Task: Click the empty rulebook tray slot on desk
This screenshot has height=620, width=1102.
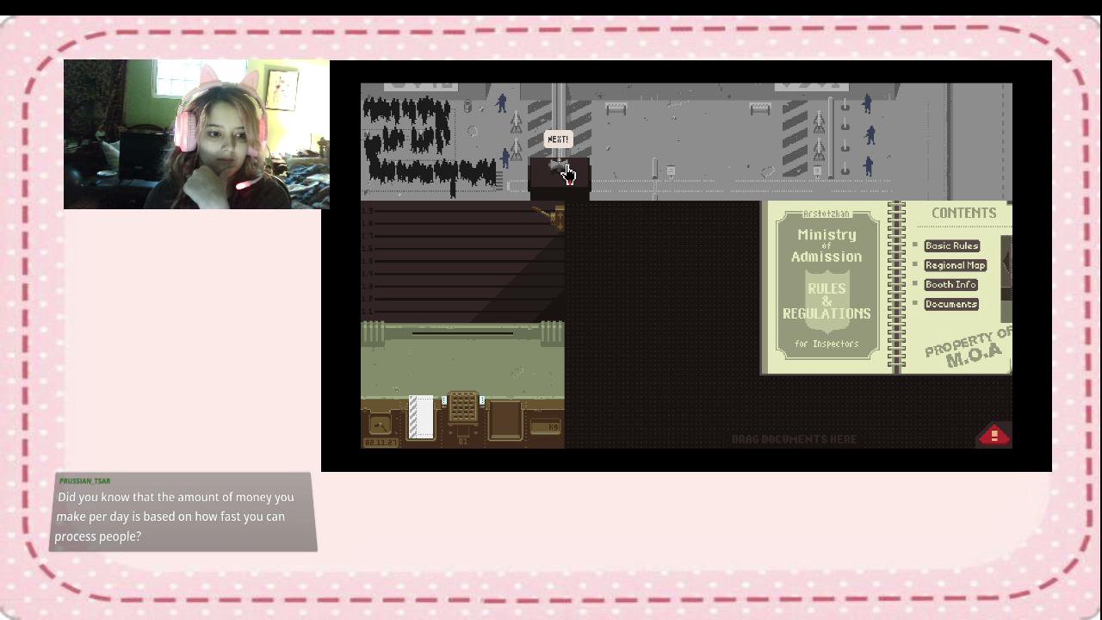Action: pos(505,420)
